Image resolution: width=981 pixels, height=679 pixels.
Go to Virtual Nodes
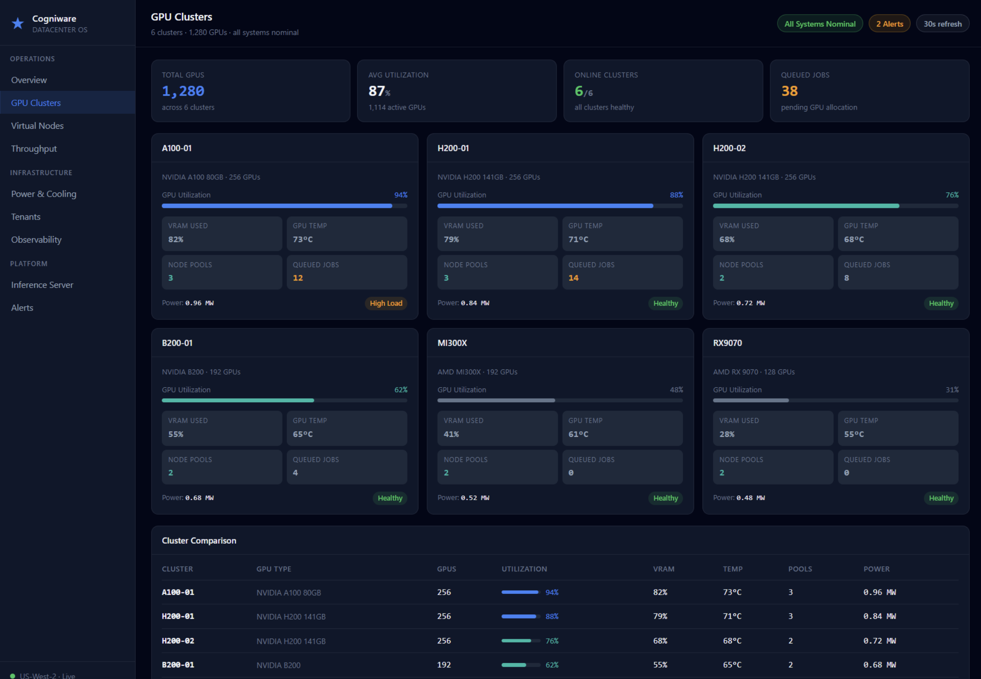67,125
